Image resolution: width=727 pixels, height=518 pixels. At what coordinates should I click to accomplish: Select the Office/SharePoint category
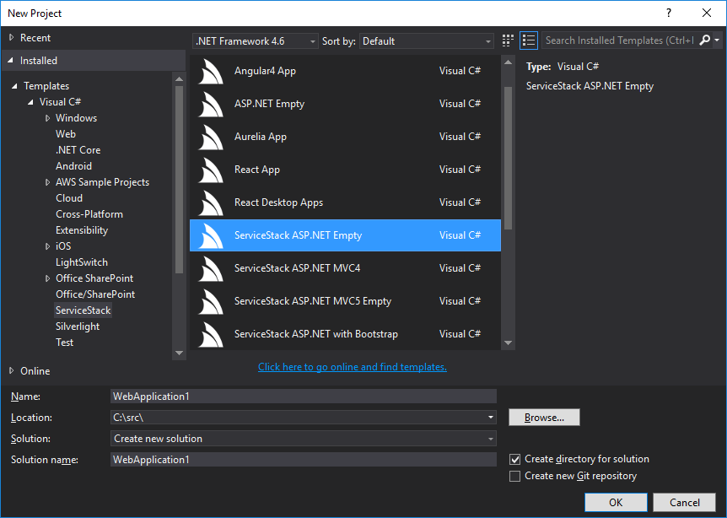[x=95, y=294]
